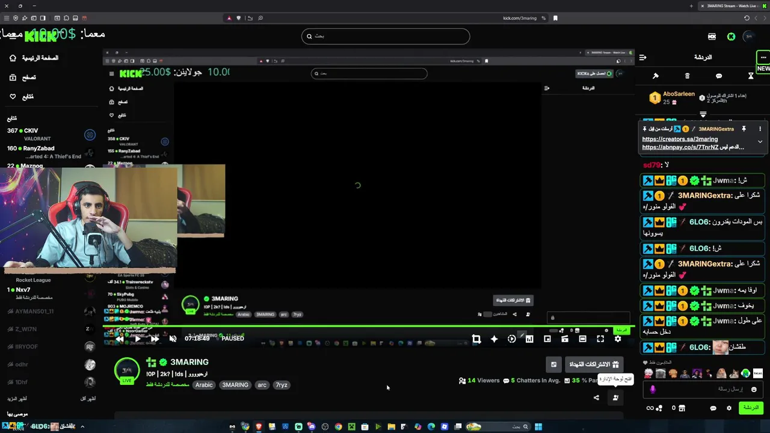Open chat more options three-dots button

coord(763,58)
